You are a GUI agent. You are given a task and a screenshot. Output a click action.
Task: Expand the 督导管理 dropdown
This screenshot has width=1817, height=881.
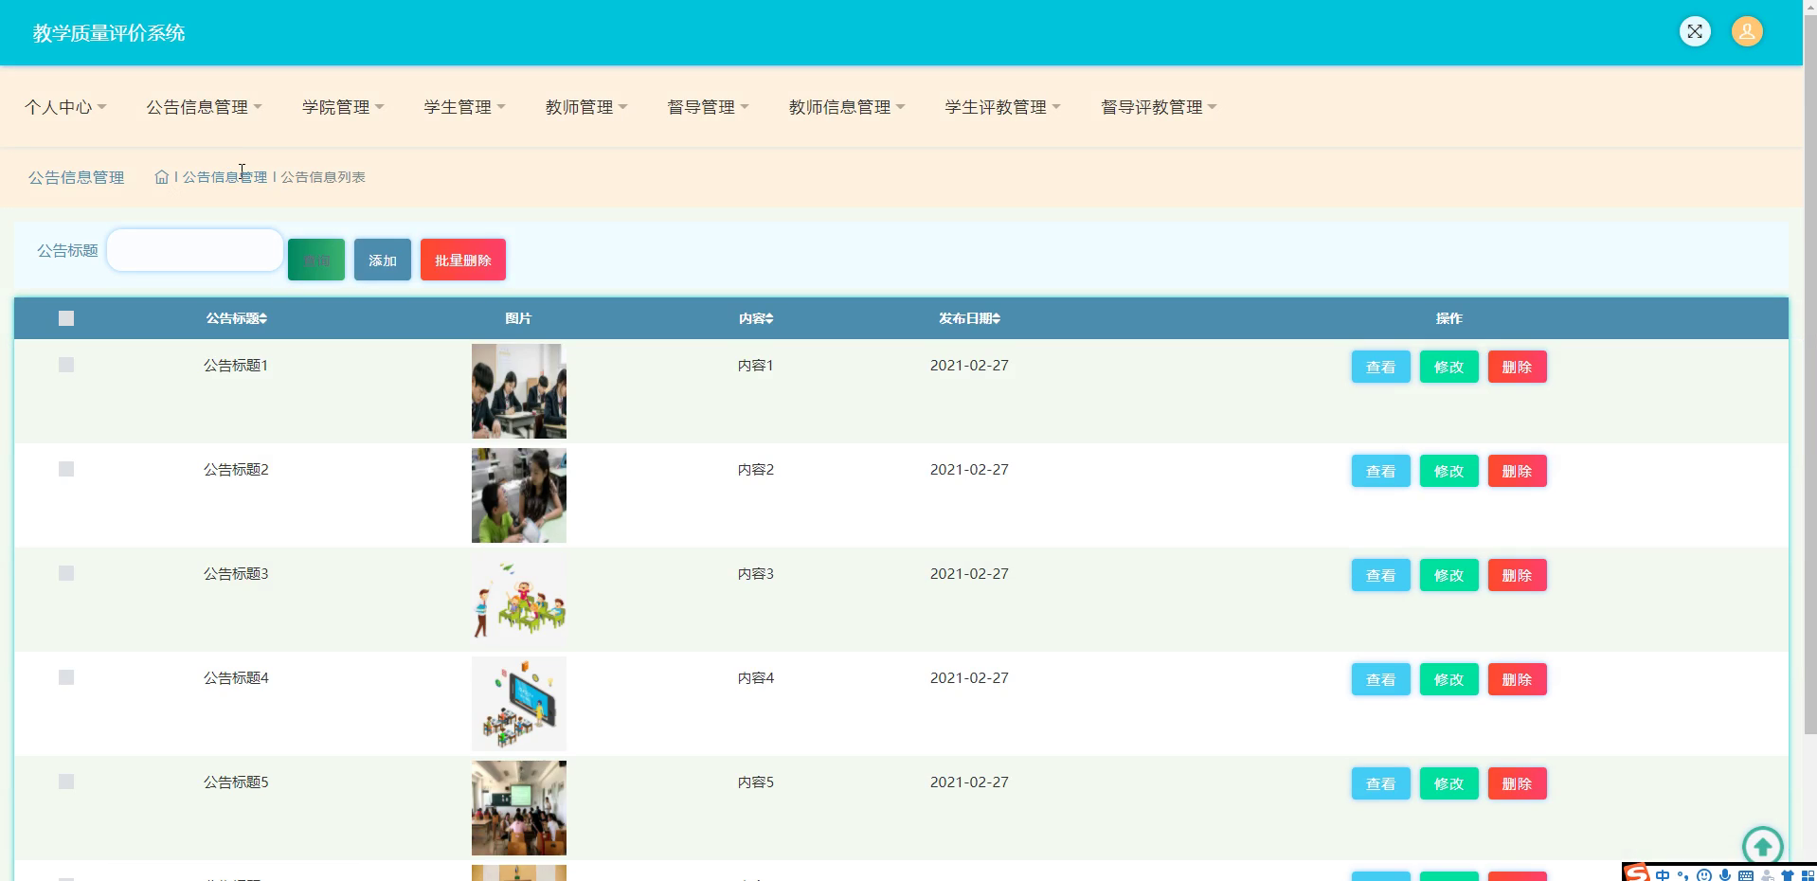[x=708, y=107]
